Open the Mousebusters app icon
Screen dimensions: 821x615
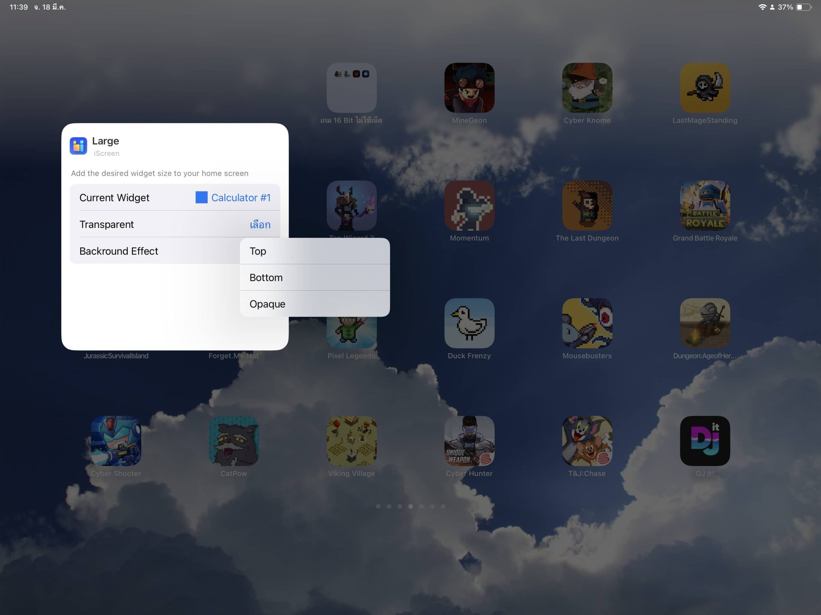pos(587,323)
